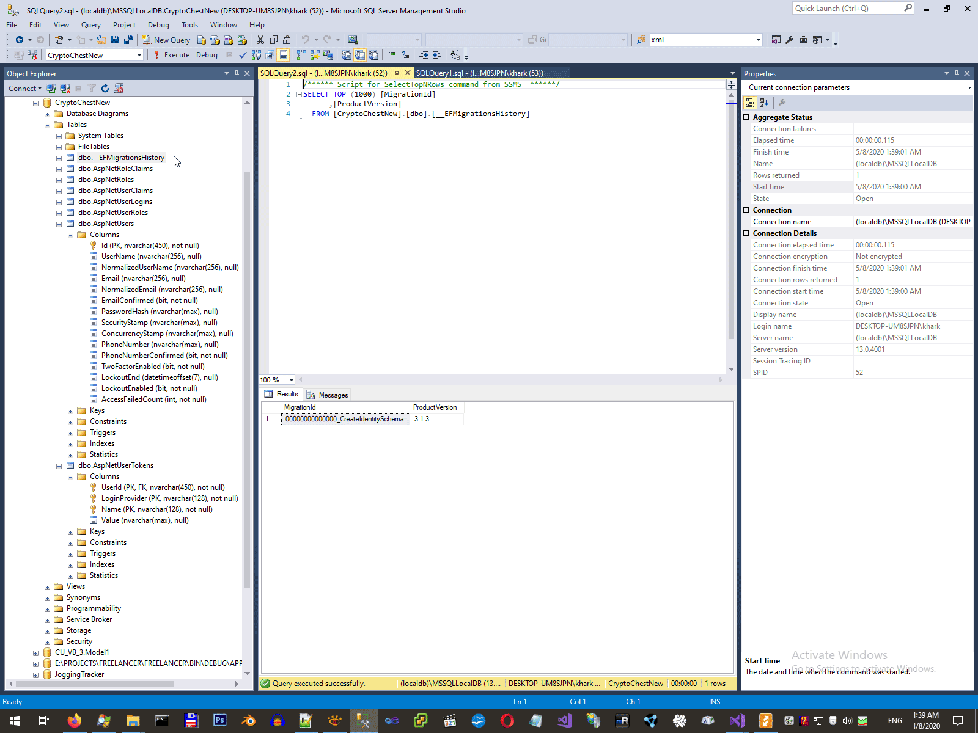Click the Navigate Backward arrow icon

point(20,40)
